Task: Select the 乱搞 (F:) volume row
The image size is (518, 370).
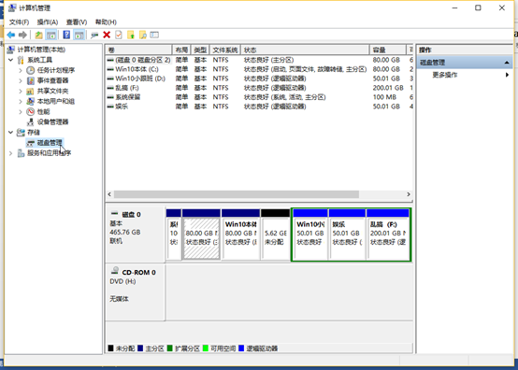Action: pos(259,88)
